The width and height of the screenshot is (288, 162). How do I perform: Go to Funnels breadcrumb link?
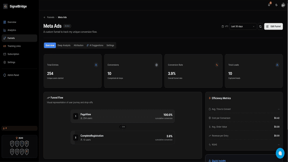(50, 17)
